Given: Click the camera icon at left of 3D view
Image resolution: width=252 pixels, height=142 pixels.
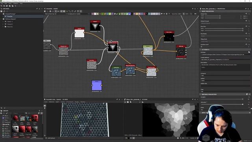Looking at the screenshot, I should click(x=45, y=106).
